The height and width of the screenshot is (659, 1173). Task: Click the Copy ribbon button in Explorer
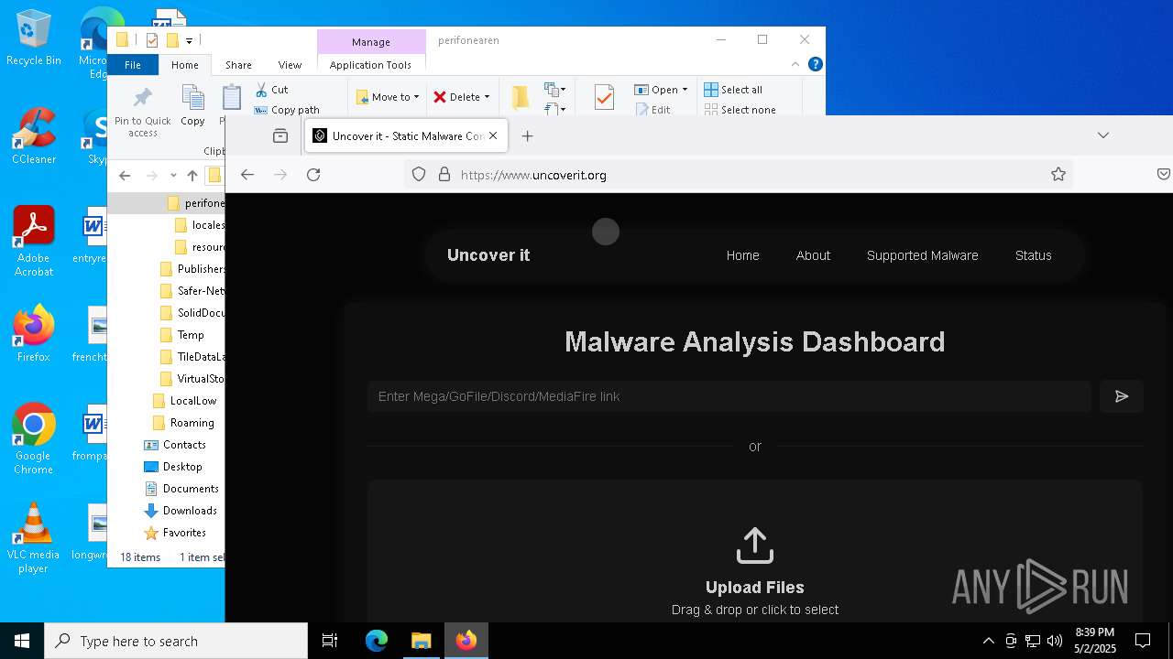pos(192,105)
